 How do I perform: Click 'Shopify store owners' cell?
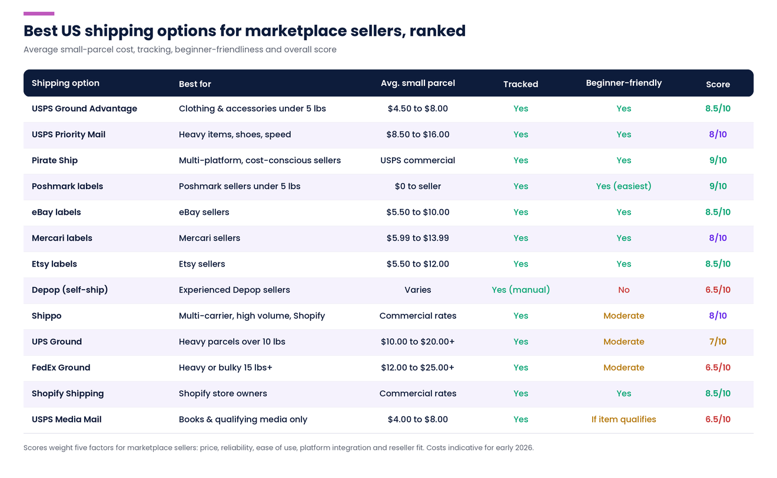coord(223,393)
